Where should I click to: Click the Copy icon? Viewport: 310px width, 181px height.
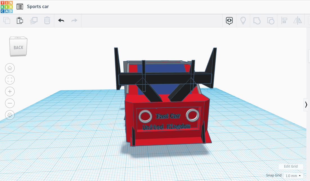point(7,20)
